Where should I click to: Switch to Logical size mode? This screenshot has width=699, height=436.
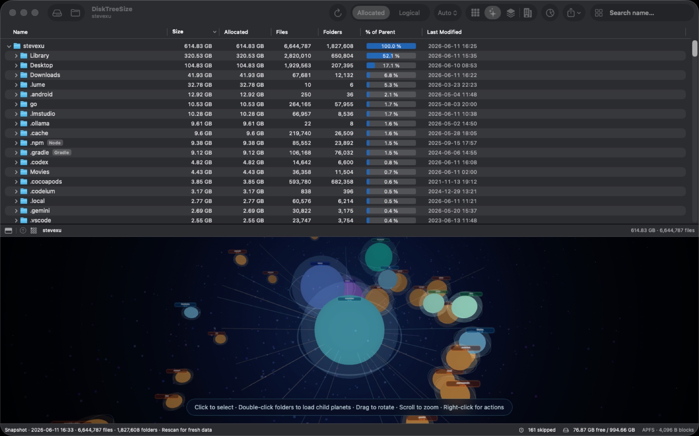(409, 13)
